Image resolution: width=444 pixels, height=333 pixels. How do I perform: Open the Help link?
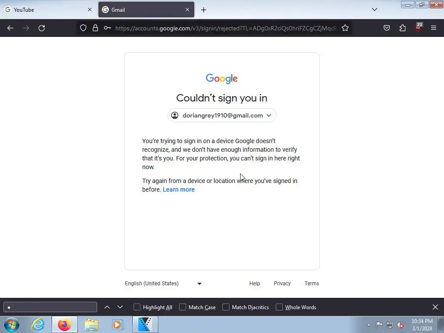255,284
